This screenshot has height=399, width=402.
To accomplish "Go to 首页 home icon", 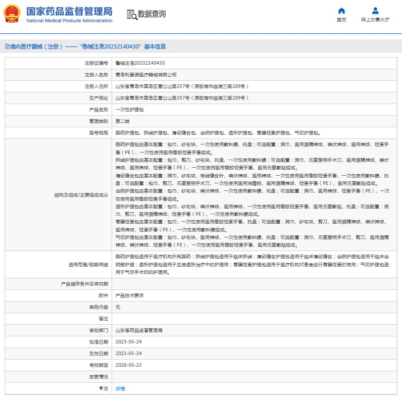I will pos(341,11).
